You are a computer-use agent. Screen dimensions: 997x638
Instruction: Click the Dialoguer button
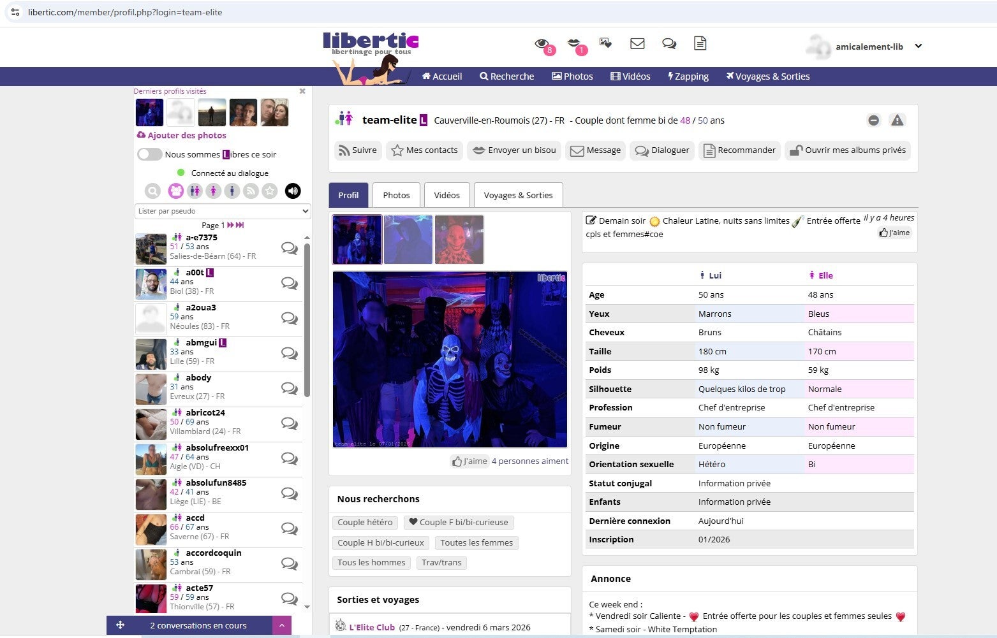tap(662, 150)
